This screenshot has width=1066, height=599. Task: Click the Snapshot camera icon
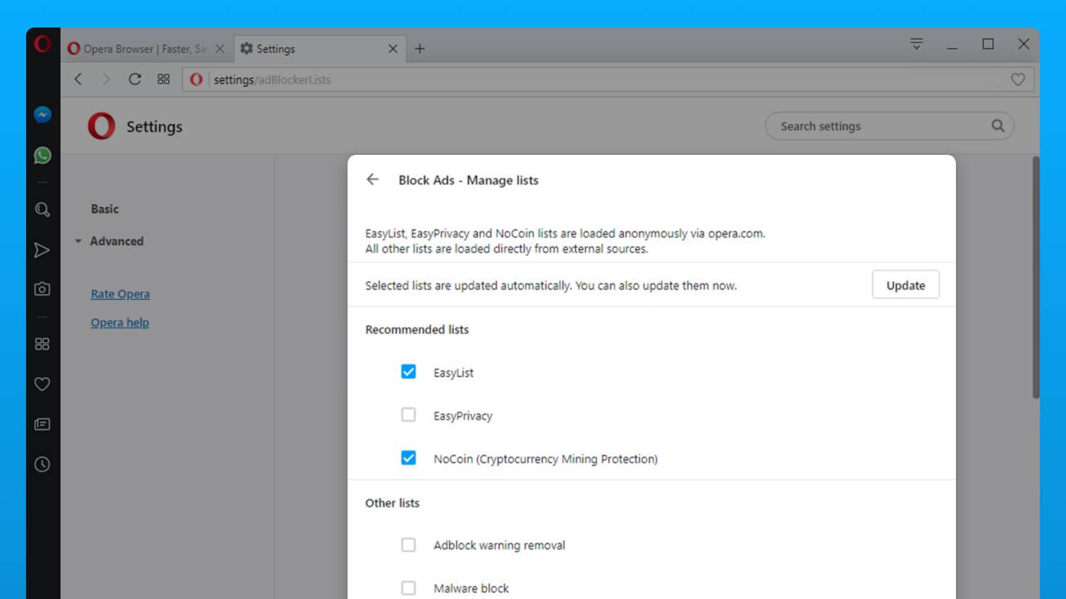[42, 289]
